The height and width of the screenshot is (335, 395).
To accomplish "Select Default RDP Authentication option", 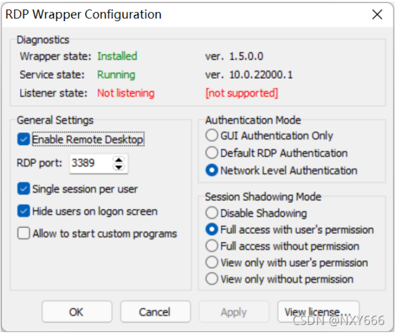I will [212, 153].
